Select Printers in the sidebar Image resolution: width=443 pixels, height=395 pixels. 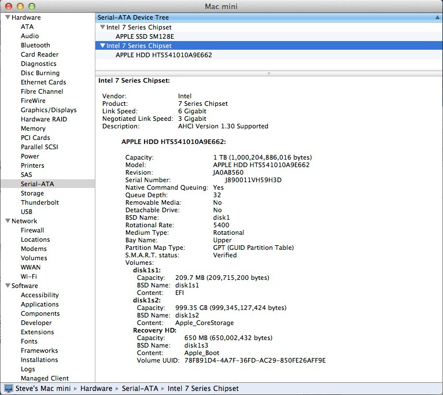click(32, 165)
